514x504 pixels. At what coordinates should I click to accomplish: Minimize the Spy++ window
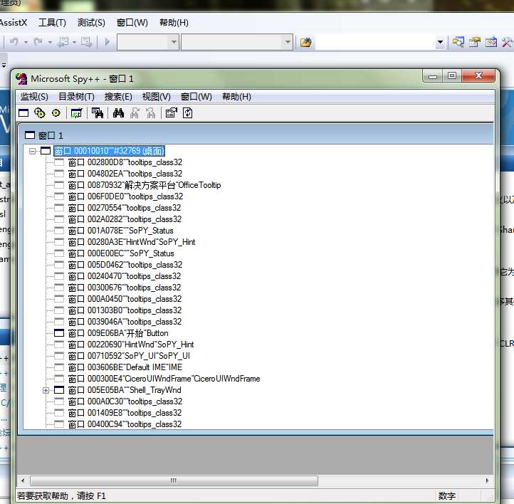tap(433, 76)
